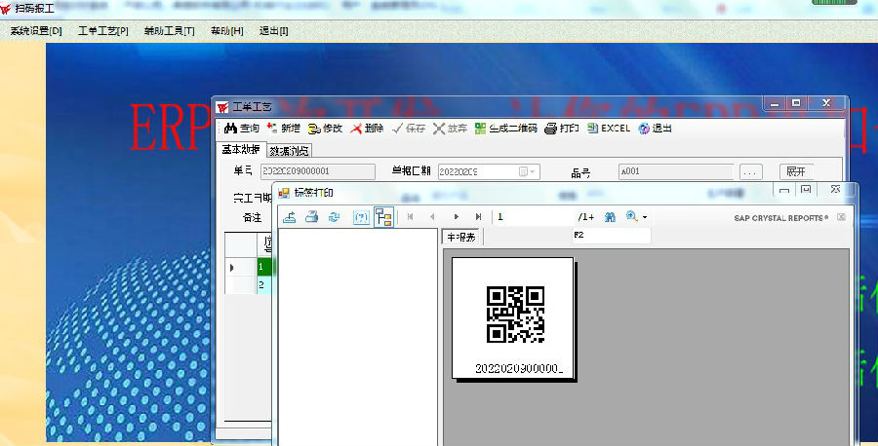The height and width of the screenshot is (446, 878).
Task: Close the 标签打印 window
Action: 835,190
